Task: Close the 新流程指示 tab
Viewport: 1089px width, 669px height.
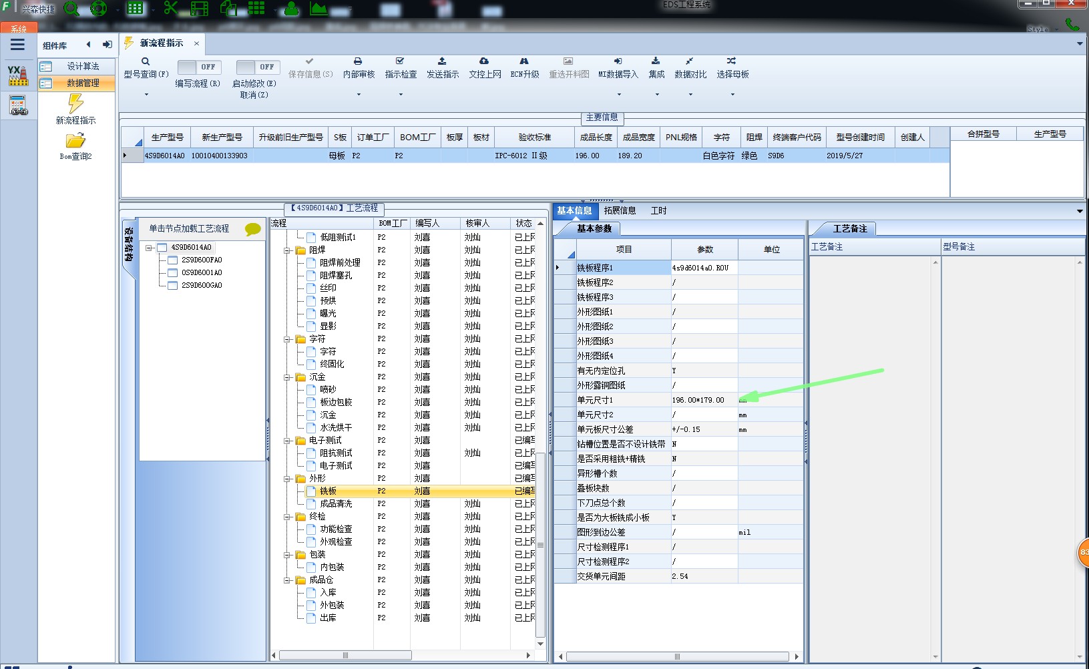Action: click(x=196, y=43)
